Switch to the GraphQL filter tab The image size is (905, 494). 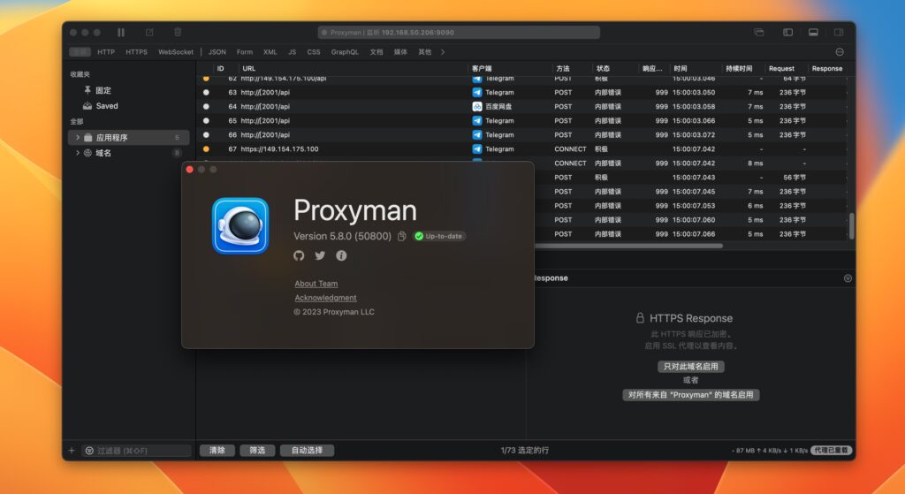[x=345, y=52]
